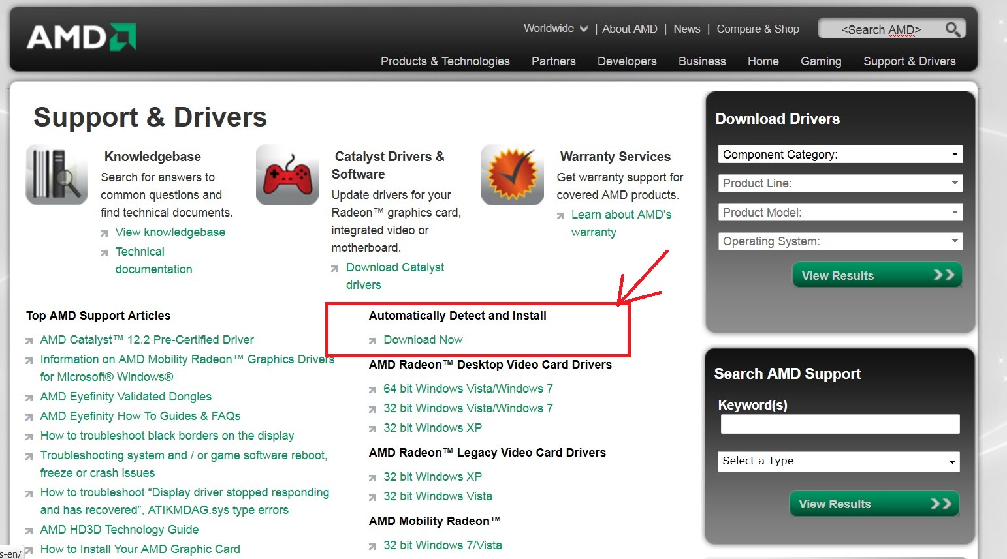Click the Knowledgebase heading
Viewport: 1007px width, 559px height.
click(x=153, y=157)
